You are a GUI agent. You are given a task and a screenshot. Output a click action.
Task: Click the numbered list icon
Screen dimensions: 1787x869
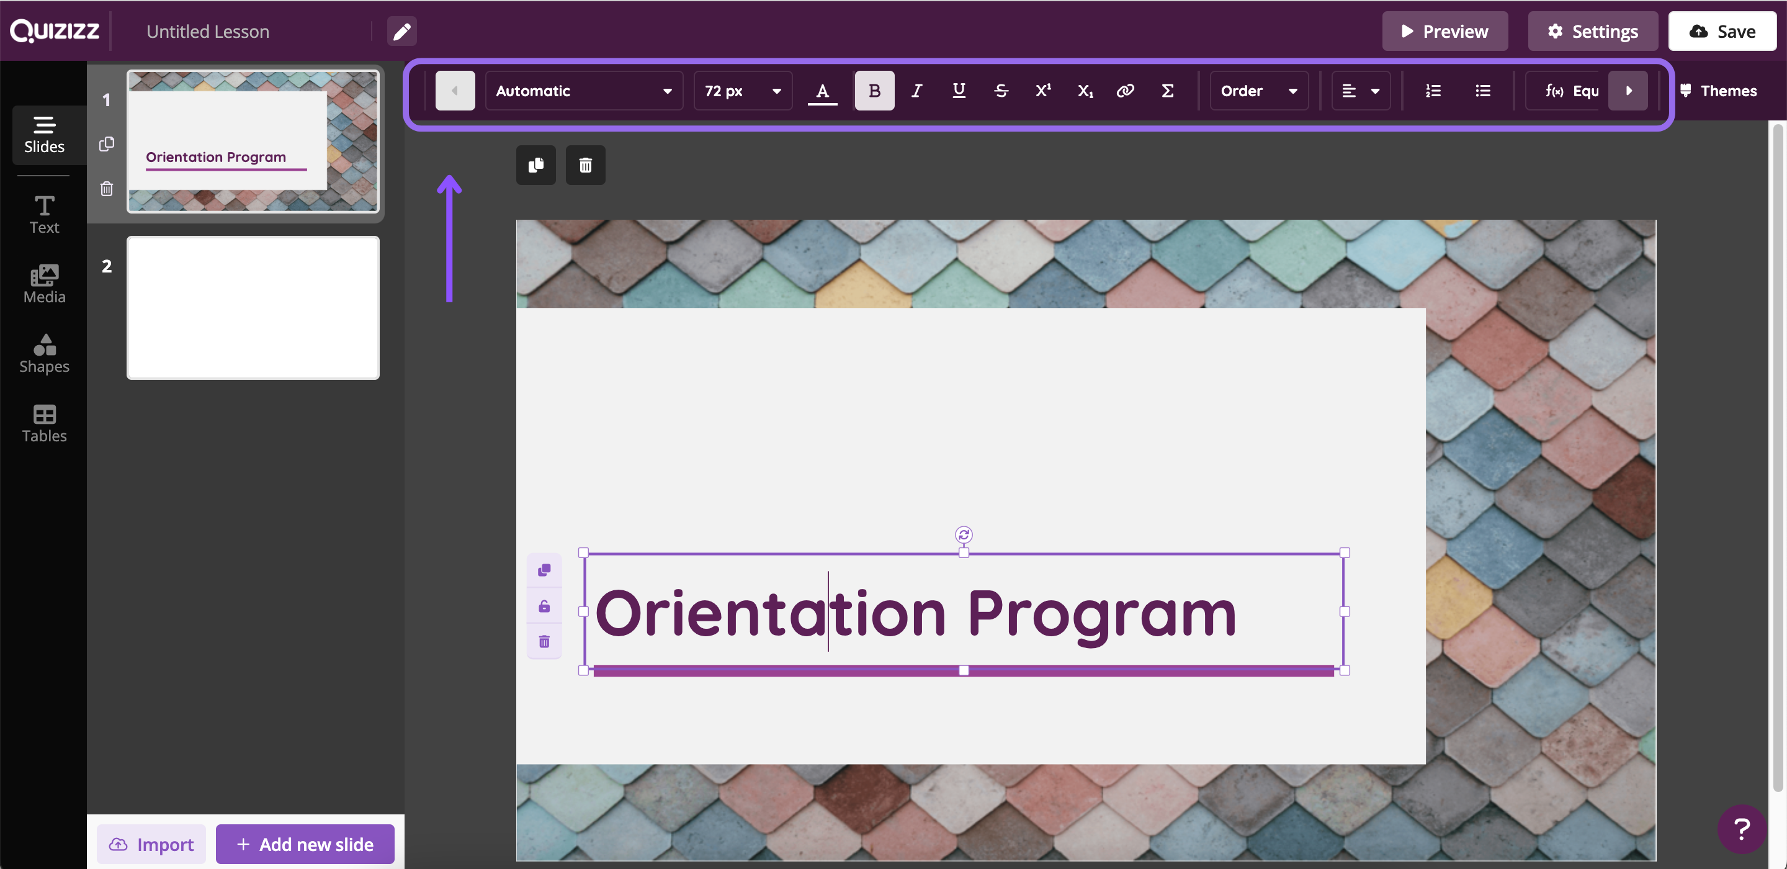tap(1433, 91)
